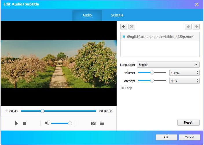The width and height of the screenshot is (204, 145).
Task: Switch to the Subtitle tab
Action: [117, 15]
